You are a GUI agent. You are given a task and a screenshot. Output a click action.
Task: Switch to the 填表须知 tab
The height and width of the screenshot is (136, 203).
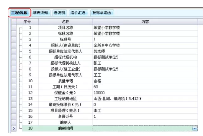[x=40, y=13]
